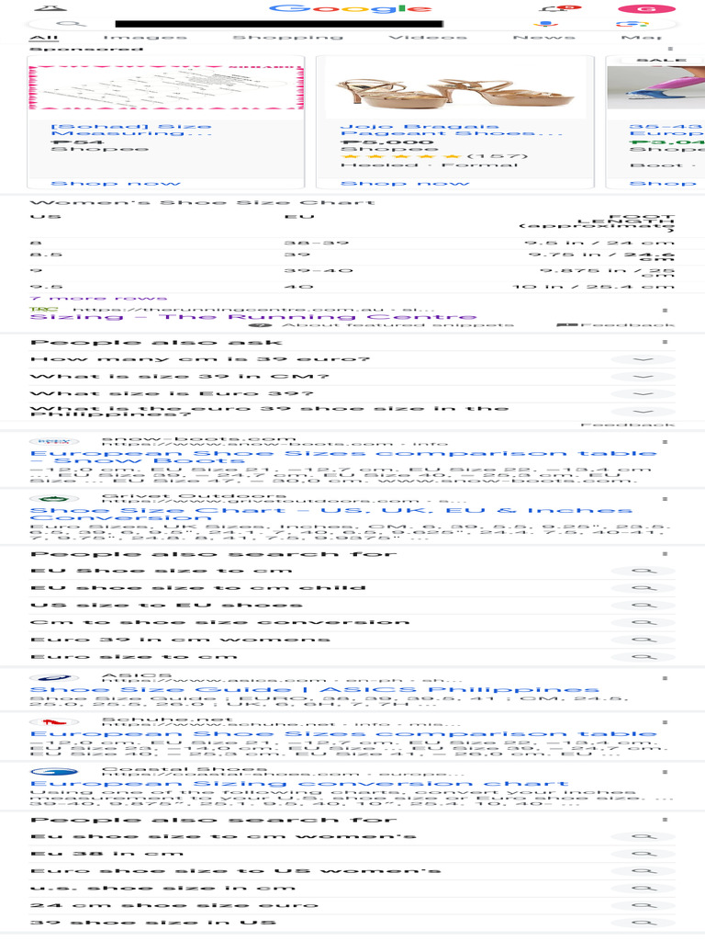Click '[Schadi] Size Measuring...' product title
The width and height of the screenshot is (705, 941).
(131, 130)
